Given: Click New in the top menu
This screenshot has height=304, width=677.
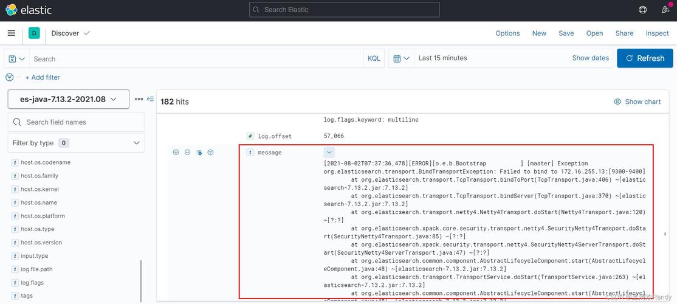Looking at the screenshot, I should tap(539, 33).
